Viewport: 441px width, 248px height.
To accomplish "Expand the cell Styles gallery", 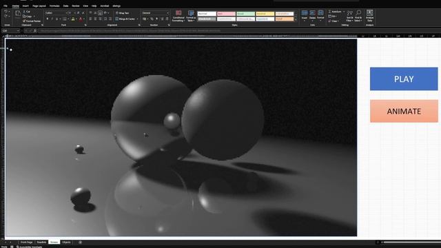I will coord(296,20).
